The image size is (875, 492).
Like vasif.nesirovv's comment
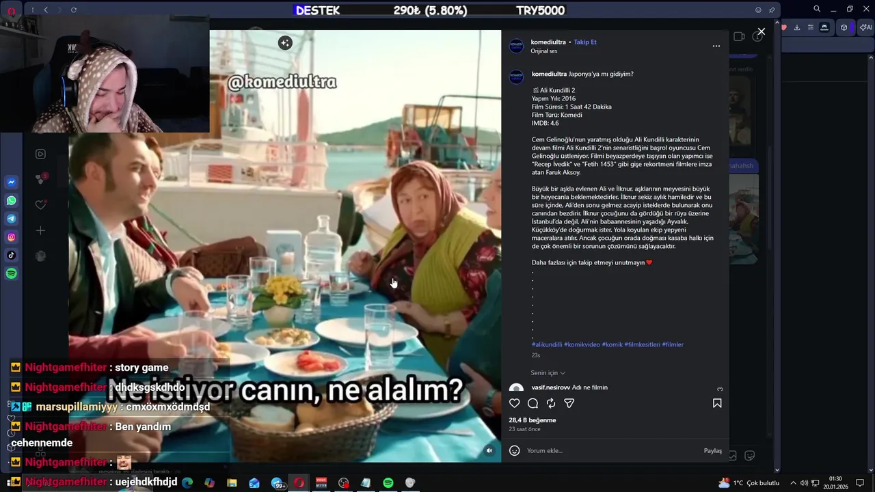(720, 389)
